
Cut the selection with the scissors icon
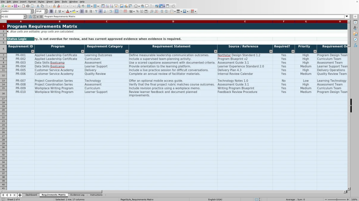click(38, 6)
